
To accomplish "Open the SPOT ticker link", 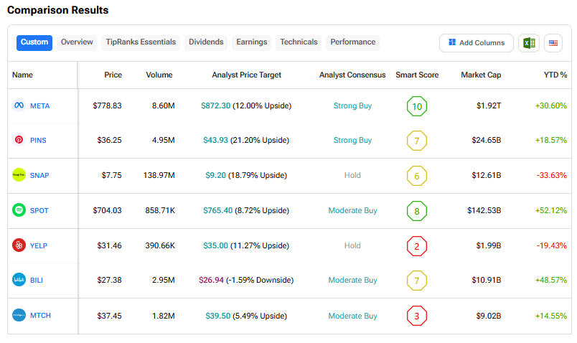I will coord(39,210).
